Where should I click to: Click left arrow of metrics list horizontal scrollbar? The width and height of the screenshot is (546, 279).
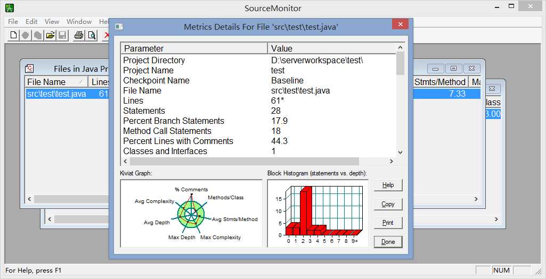click(x=125, y=161)
